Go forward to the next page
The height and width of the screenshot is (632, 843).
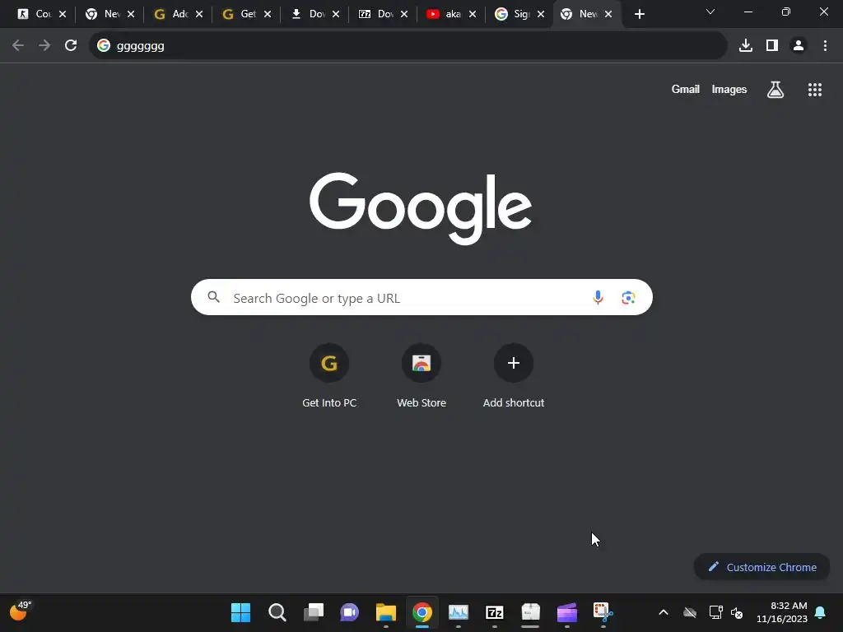44,46
